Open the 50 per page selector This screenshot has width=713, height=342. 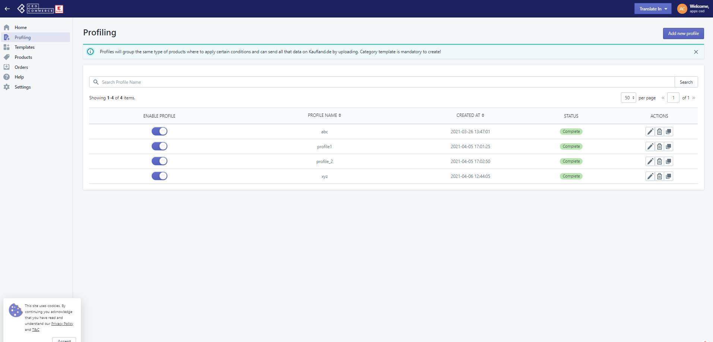coord(628,98)
